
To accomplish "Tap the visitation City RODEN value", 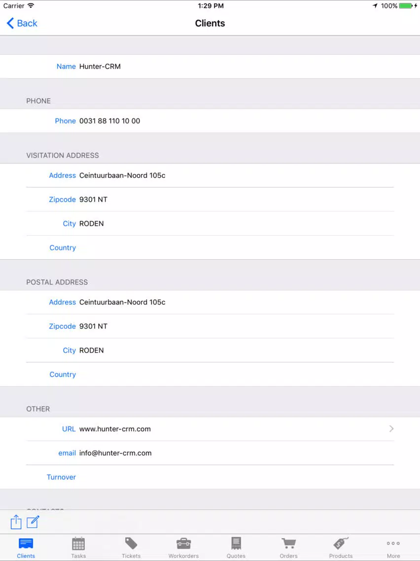I will 91,224.
